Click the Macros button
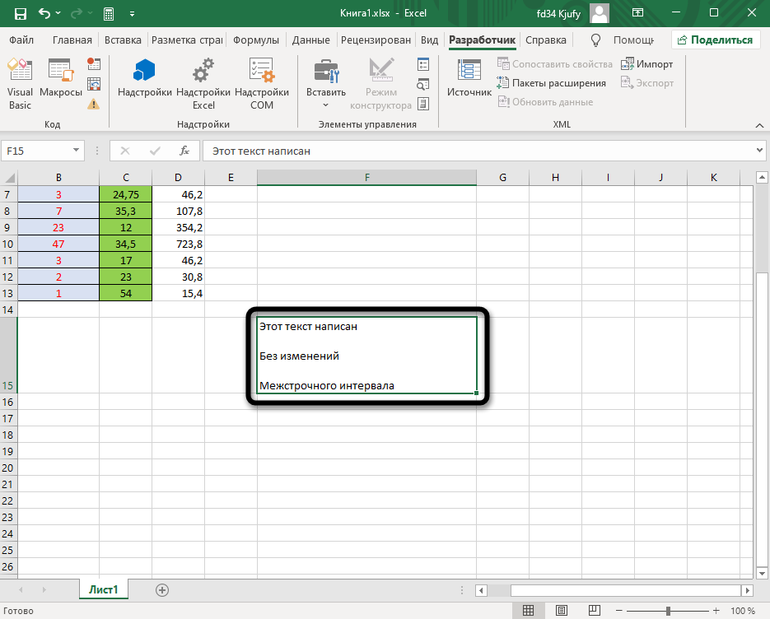 [x=61, y=83]
